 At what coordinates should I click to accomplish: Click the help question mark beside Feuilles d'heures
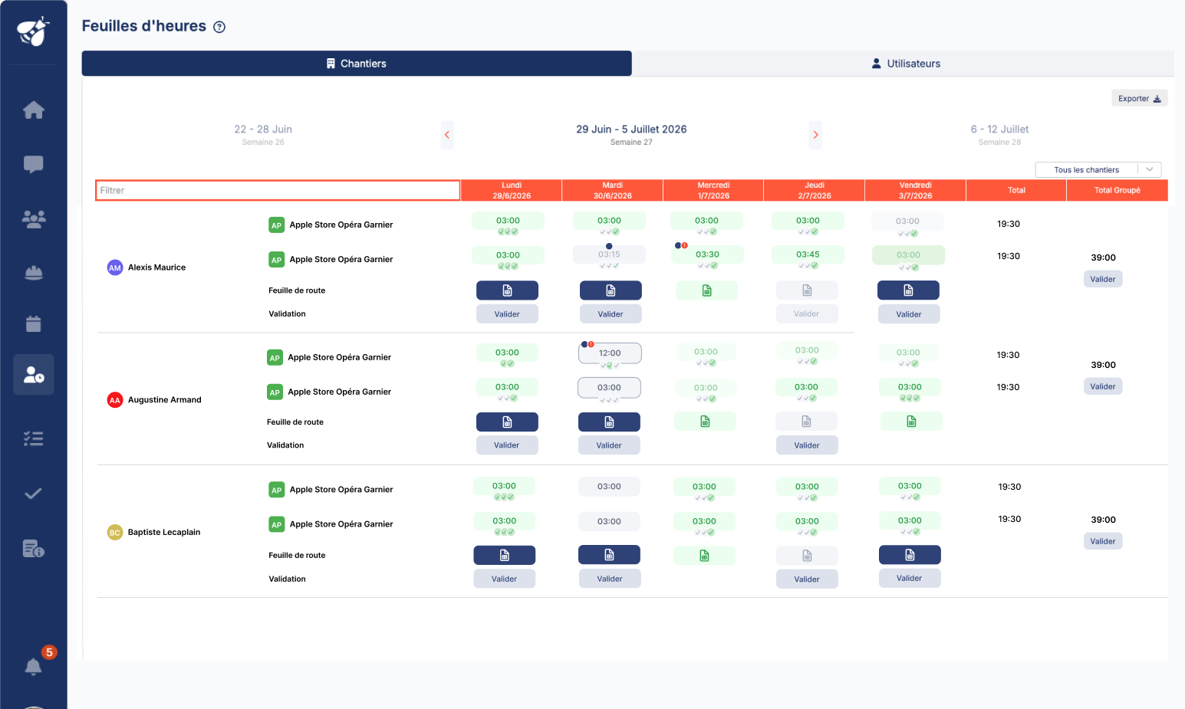(219, 27)
